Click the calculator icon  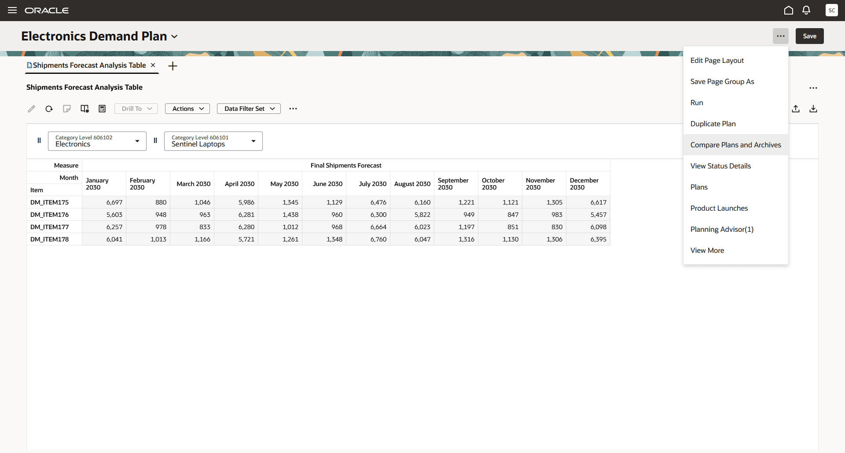pos(102,109)
